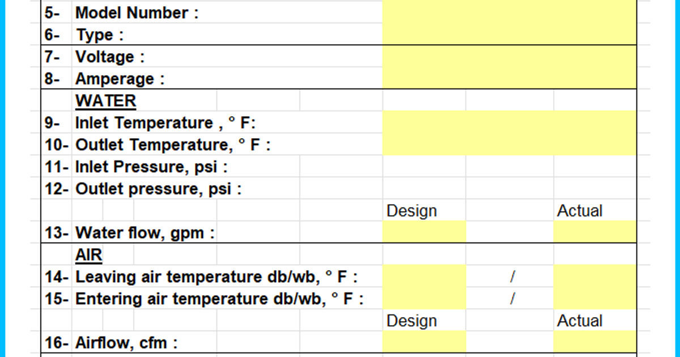Select the Amperage yellow input cell

tap(509, 78)
